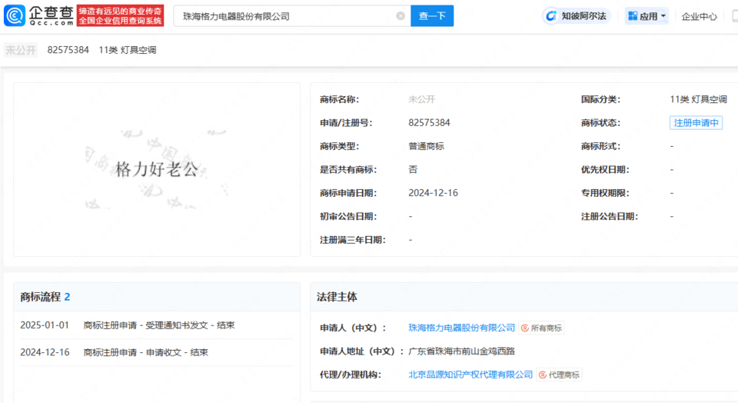Open 珠海格力电器股份有限公司 applicant link

[x=461, y=328]
